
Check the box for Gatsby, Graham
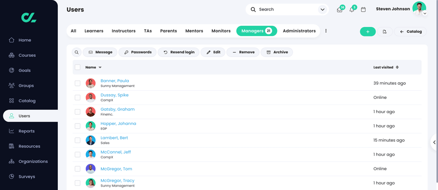pos(78,112)
